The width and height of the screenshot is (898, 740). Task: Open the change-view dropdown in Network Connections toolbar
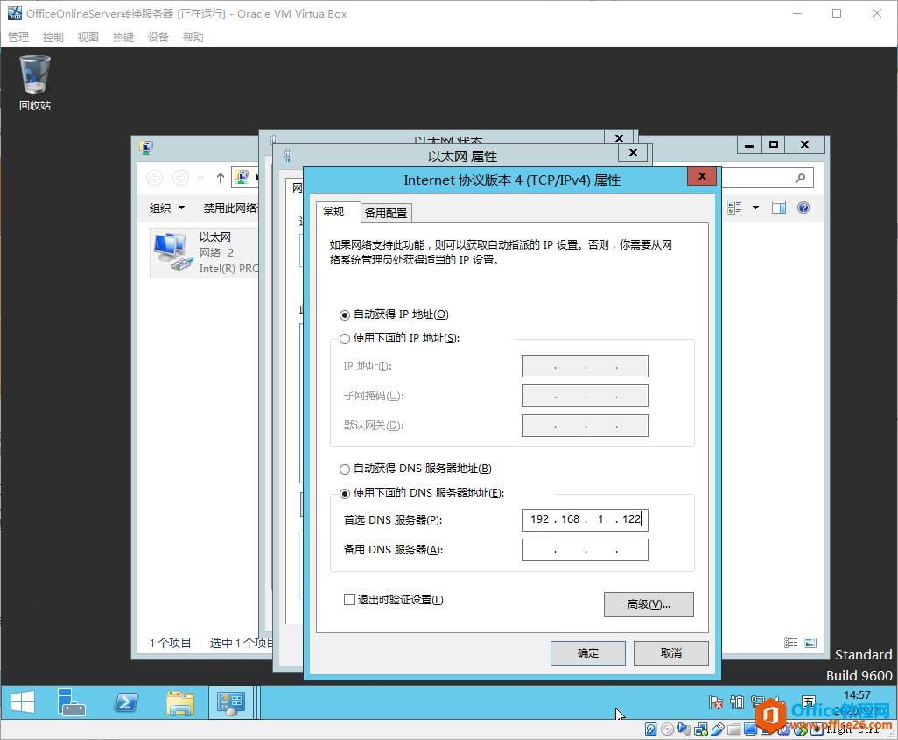(x=754, y=207)
